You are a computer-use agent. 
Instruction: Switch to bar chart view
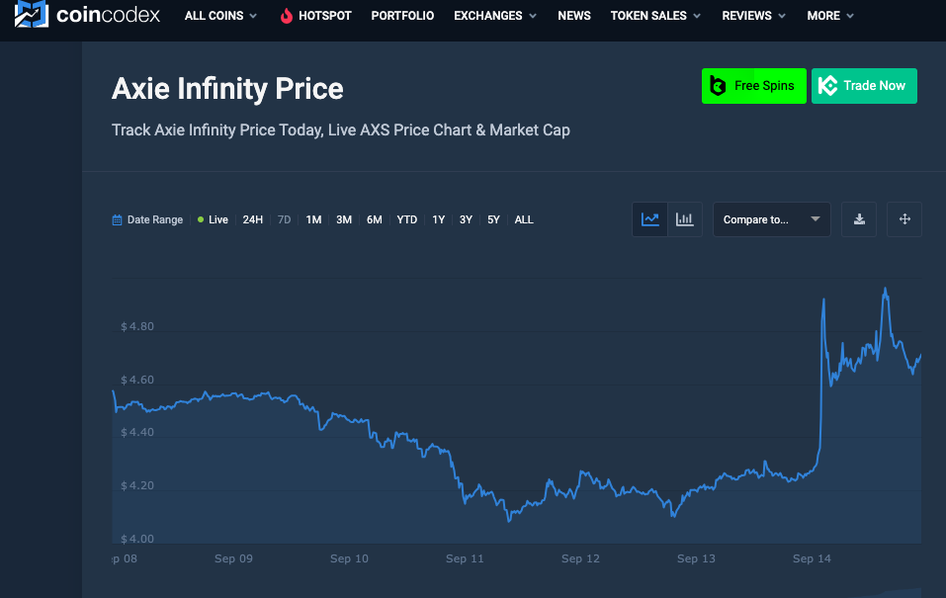tap(685, 219)
